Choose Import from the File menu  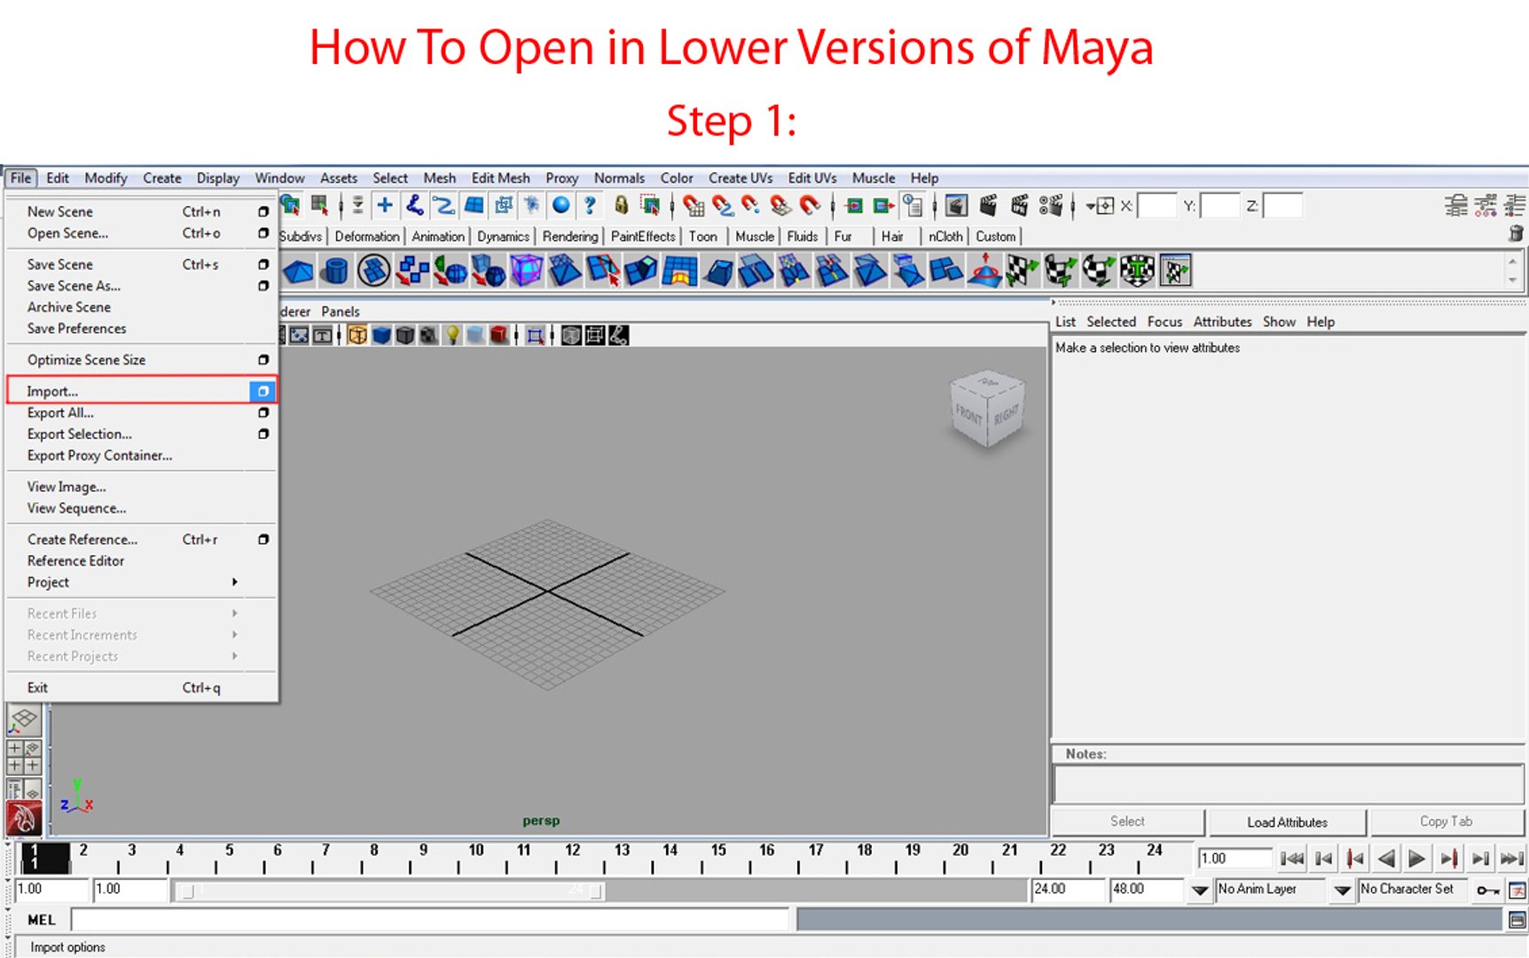(x=52, y=391)
